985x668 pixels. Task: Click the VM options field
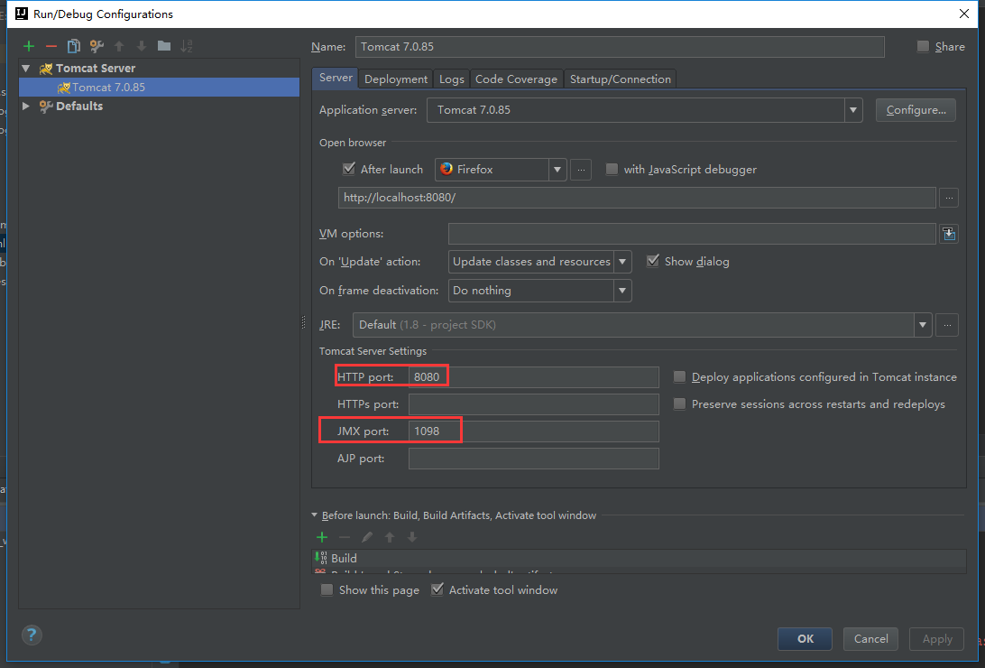(692, 234)
